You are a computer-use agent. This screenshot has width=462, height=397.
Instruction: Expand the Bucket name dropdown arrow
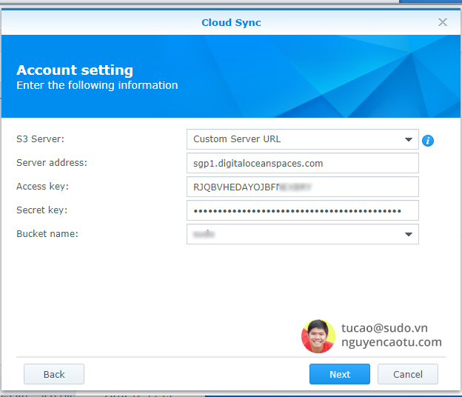pos(409,234)
